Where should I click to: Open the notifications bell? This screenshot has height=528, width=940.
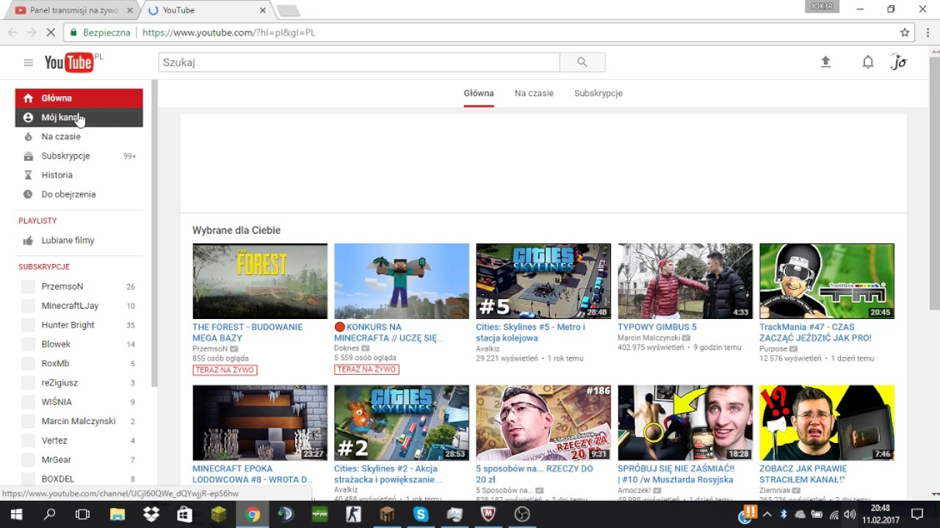click(868, 62)
